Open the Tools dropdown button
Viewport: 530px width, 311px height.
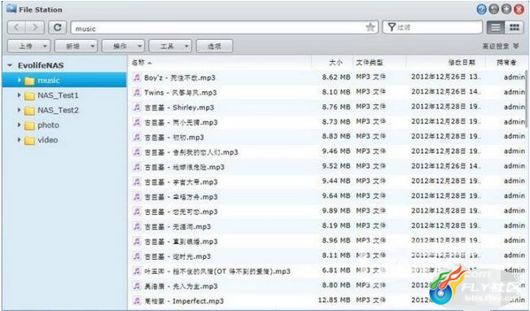(170, 46)
